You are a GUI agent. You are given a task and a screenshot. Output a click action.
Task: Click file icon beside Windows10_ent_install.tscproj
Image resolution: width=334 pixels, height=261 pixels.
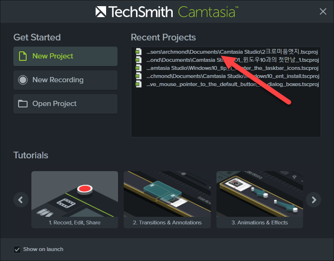[x=138, y=76]
